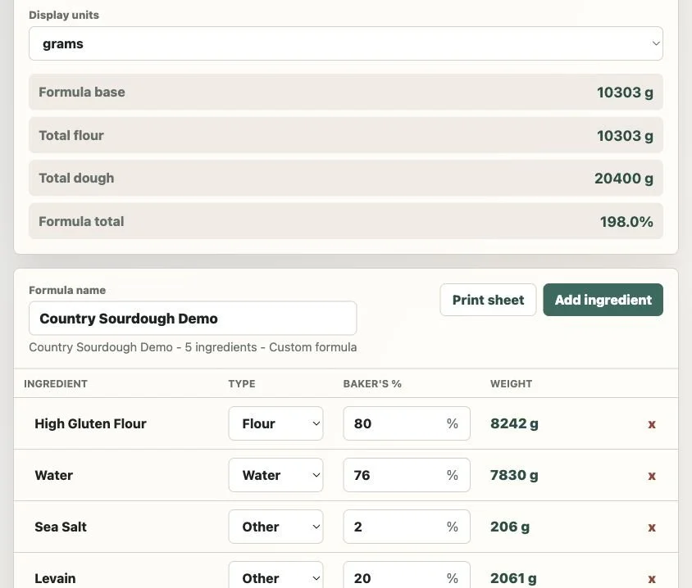692x588 pixels.
Task: Click the Water ingredient name
Action: (x=54, y=475)
